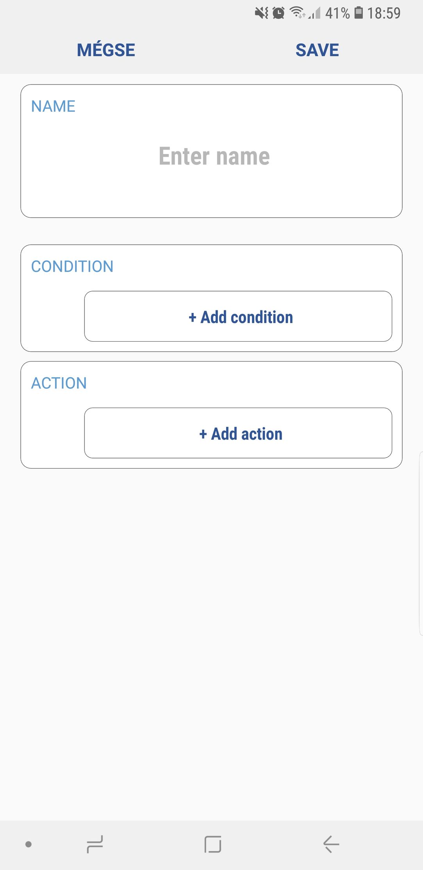Image resolution: width=423 pixels, height=870 pixels.
Task: Click the Add condition button
Action: (x=238, y=317)
